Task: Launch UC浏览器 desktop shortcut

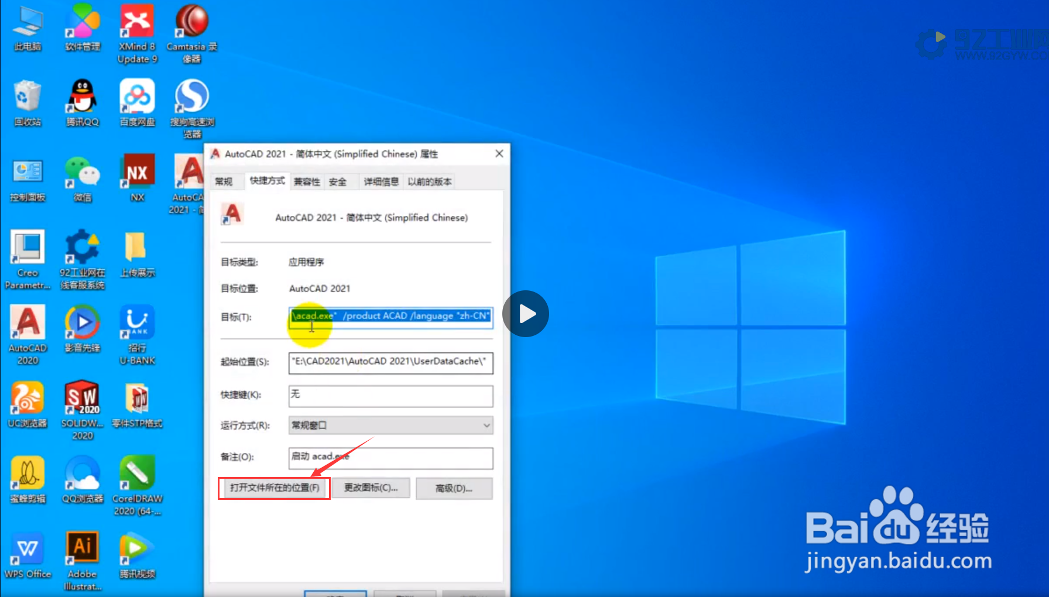Action: 28,404
